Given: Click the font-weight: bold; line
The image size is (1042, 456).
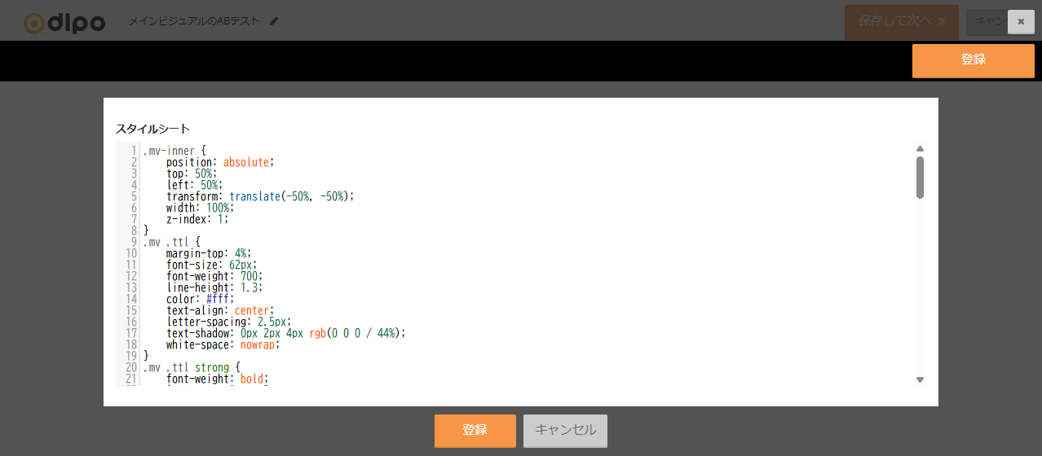Looking at the screenshot, I should pos(217,379).
